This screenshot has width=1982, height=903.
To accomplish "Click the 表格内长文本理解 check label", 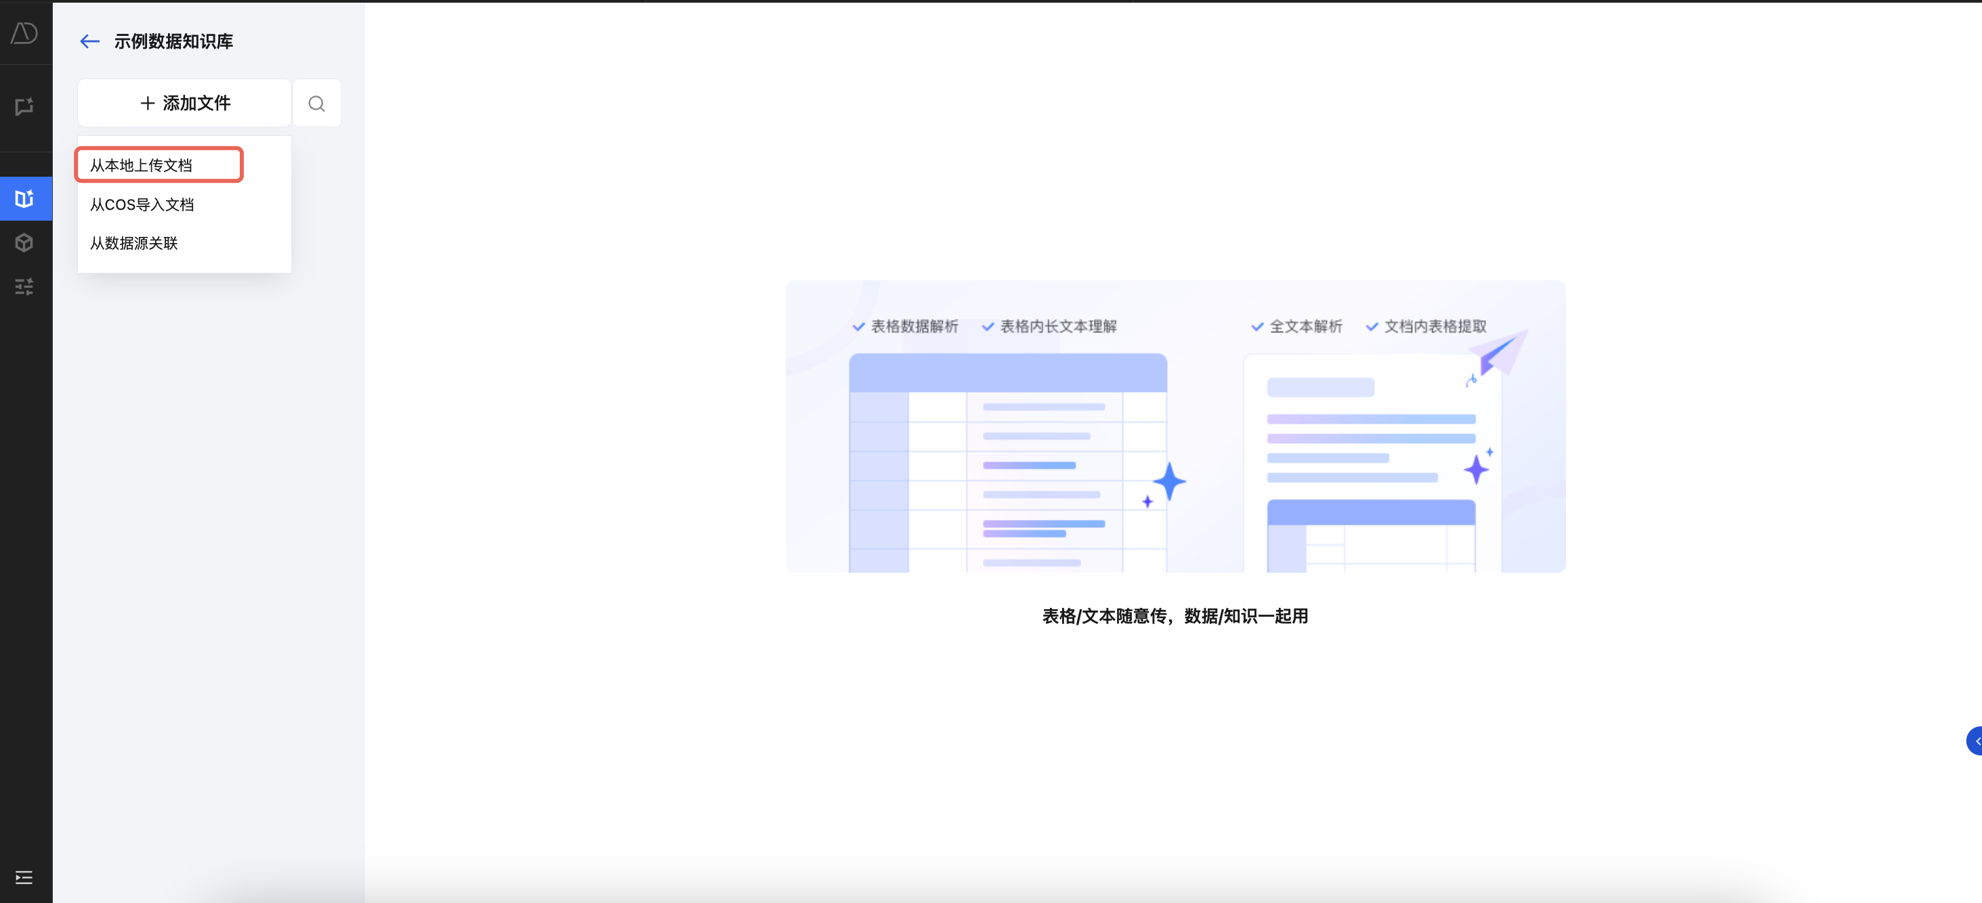I will 1057,326.
